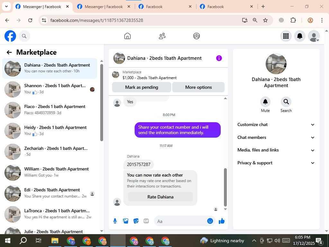Go back in browser history

tap(7, 20)
